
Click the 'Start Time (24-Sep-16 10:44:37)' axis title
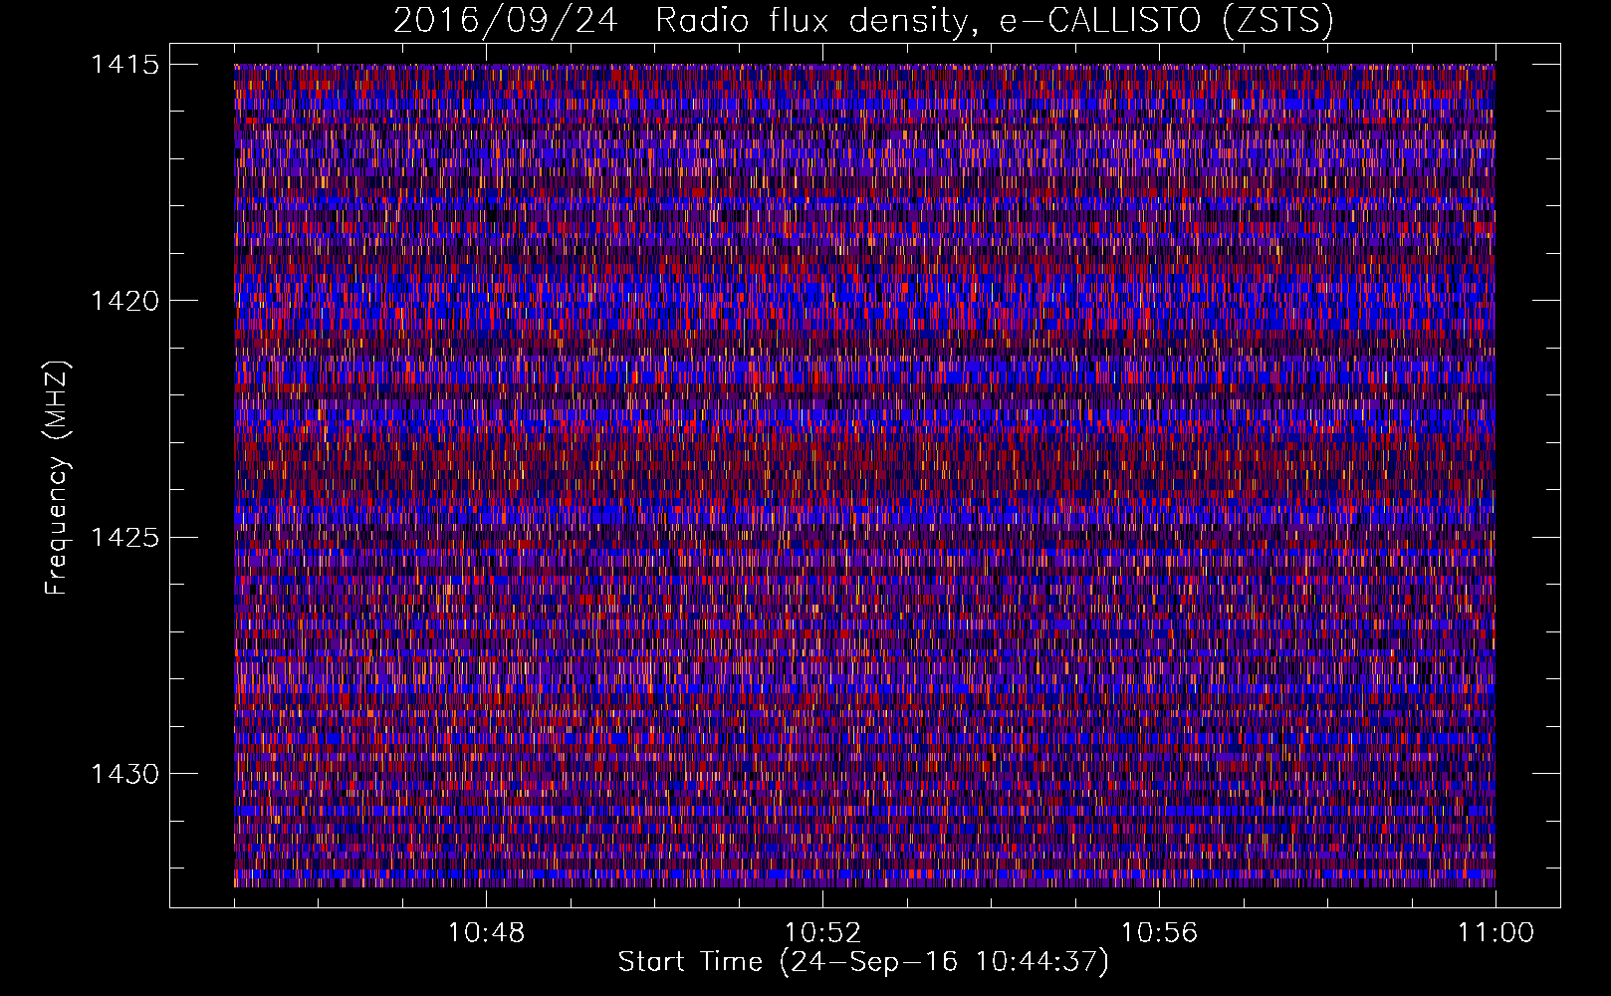click(863, 962)
